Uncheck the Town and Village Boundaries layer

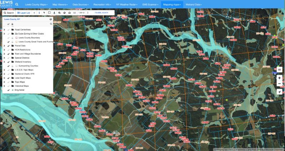click(x=8, y=54)
